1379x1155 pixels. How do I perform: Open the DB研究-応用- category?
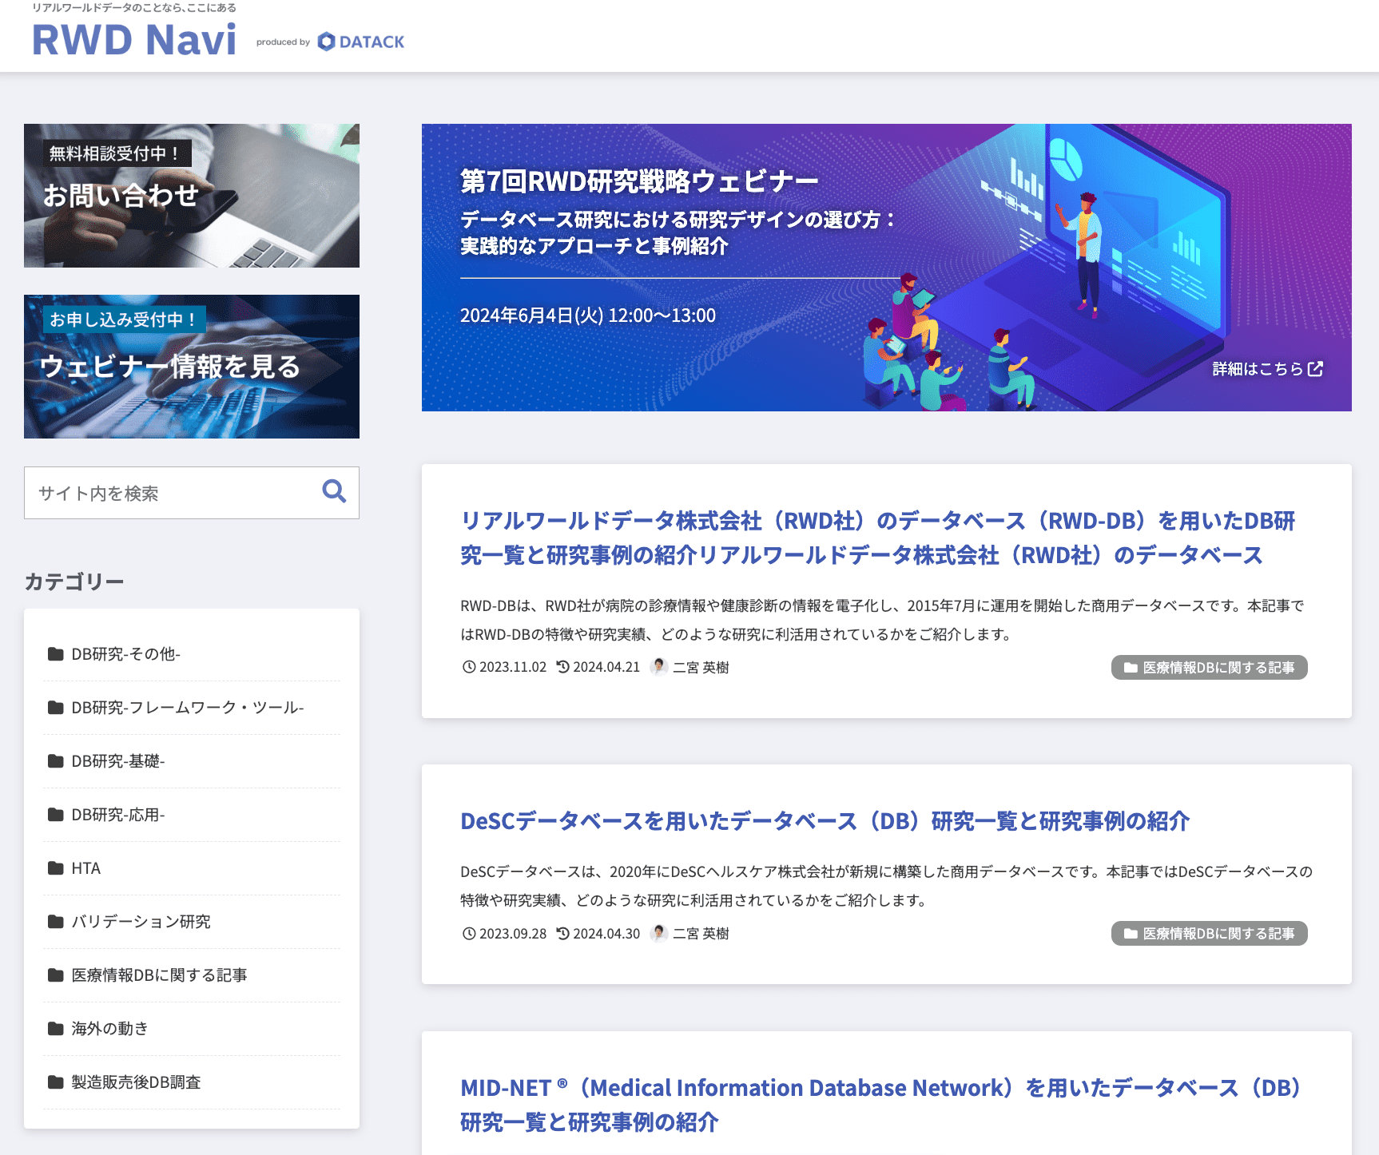[x=192, y=815]
